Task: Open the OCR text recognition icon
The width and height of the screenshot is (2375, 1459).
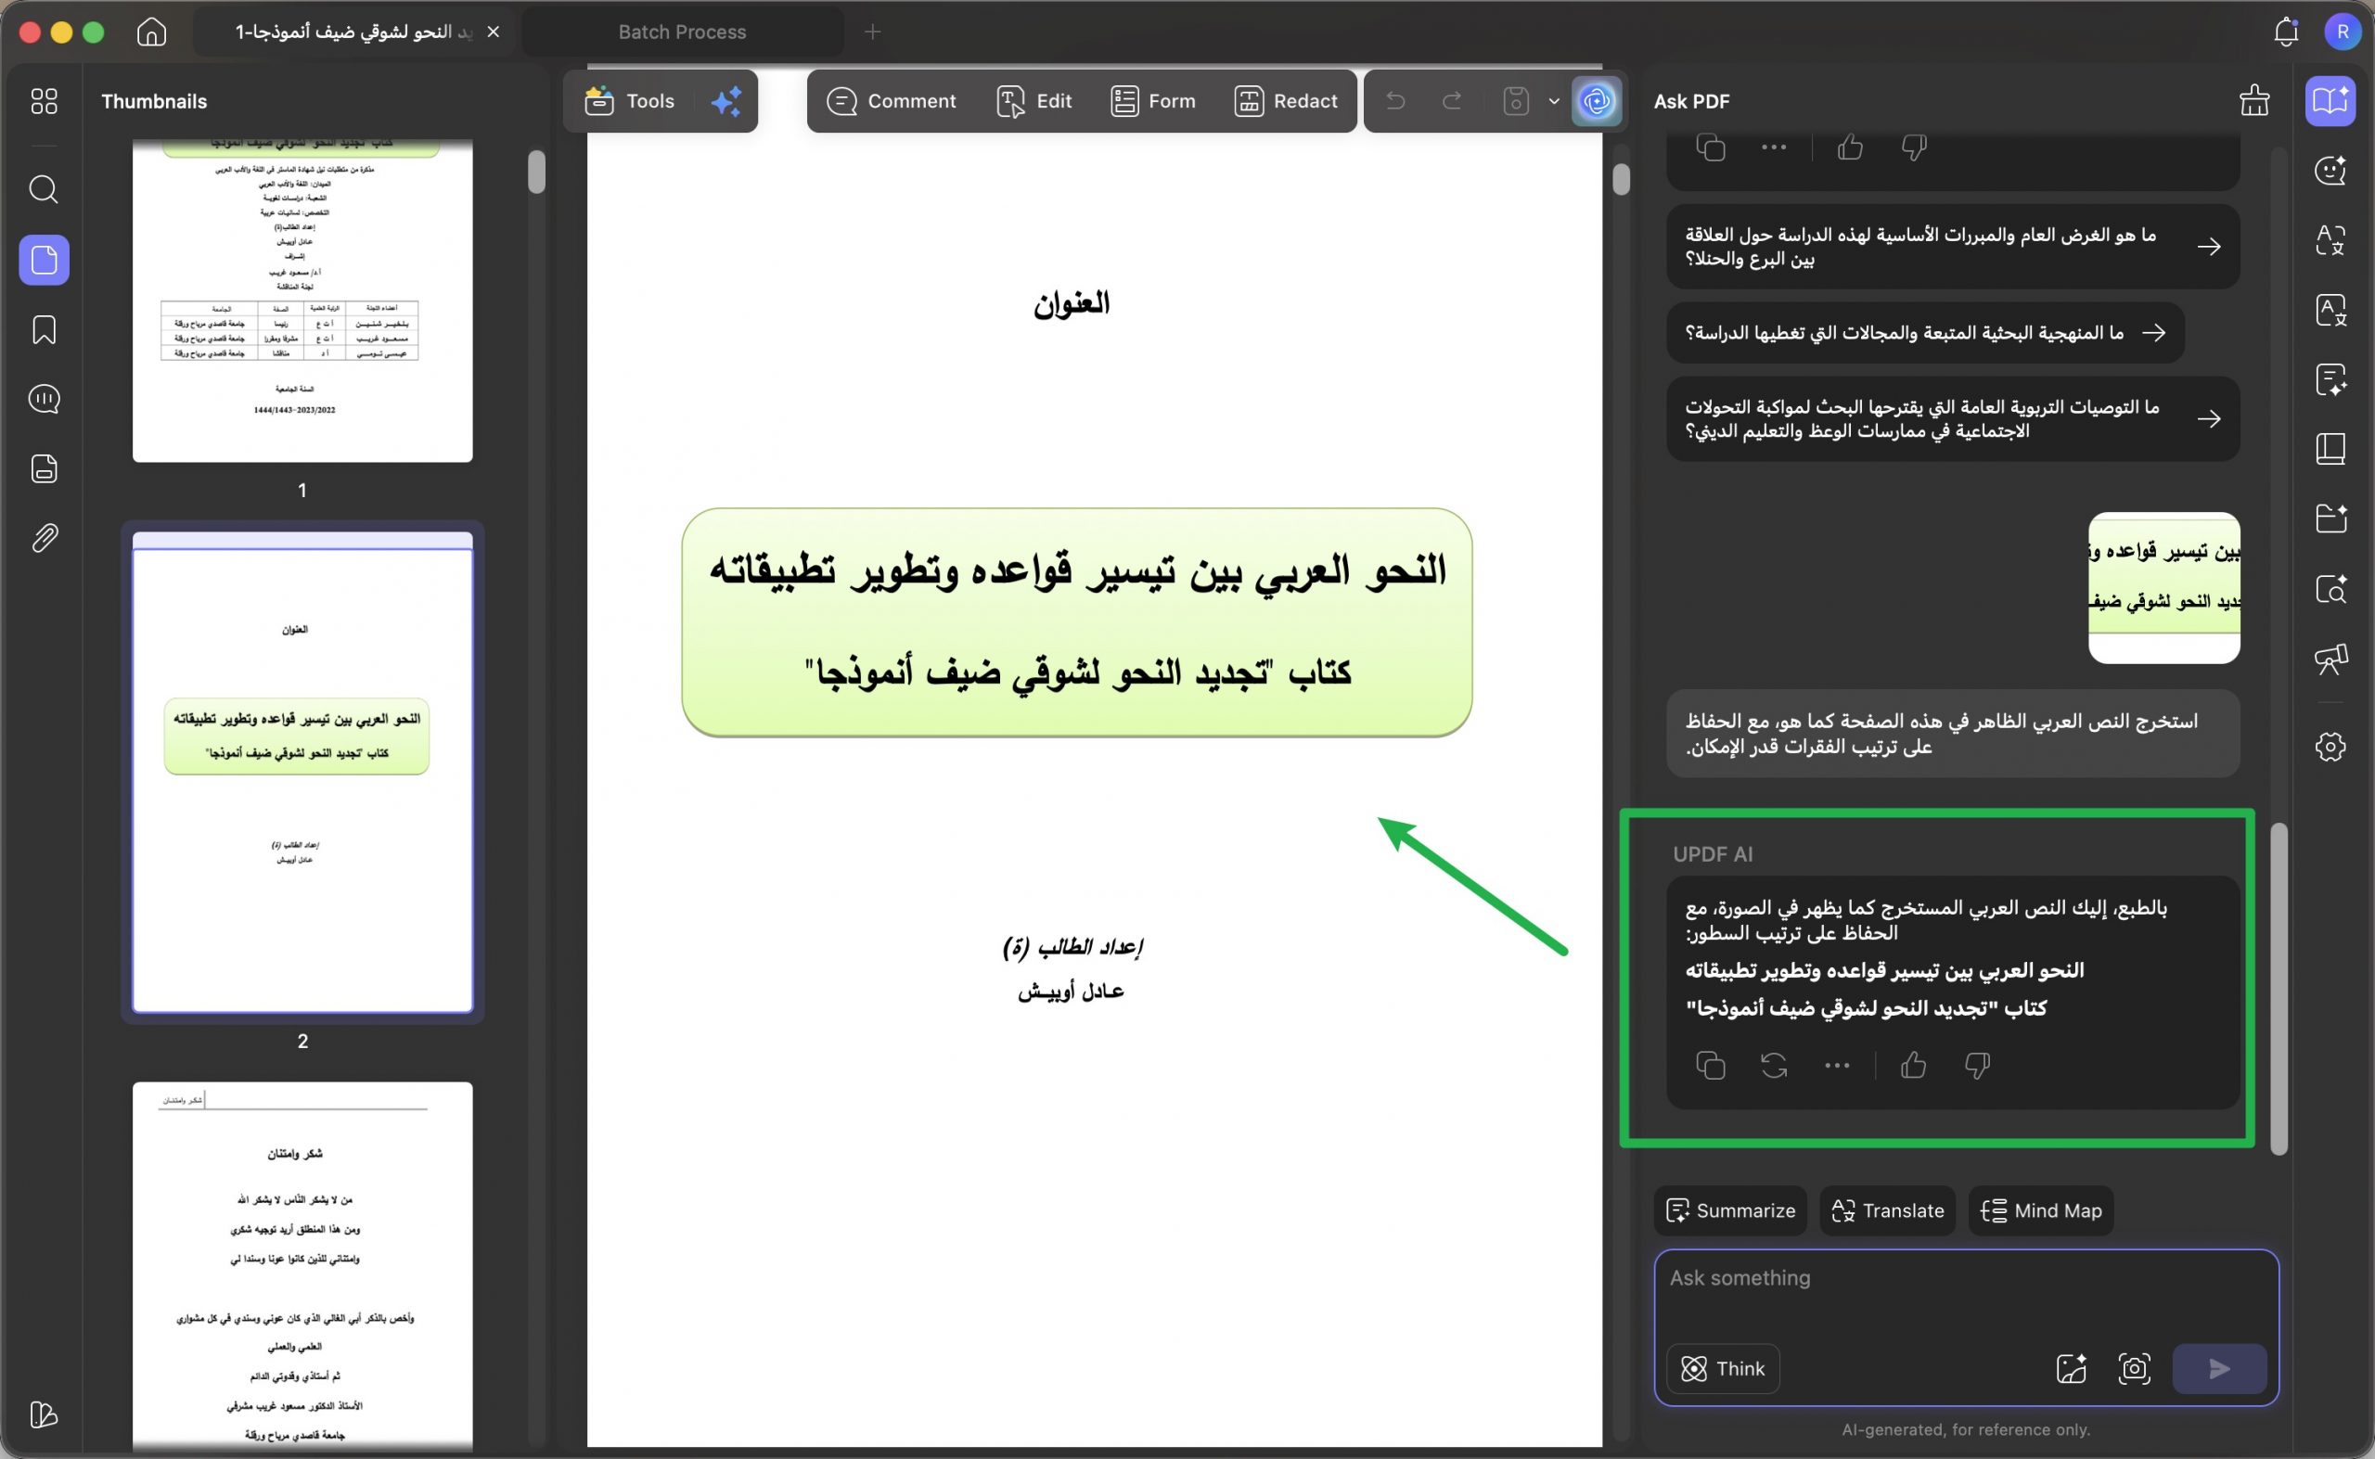Action: (2330, 311)
